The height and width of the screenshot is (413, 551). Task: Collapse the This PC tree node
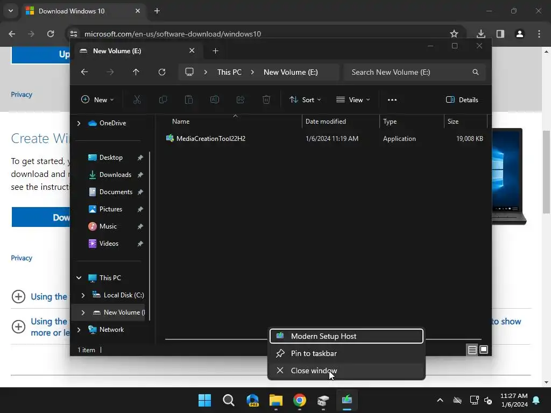(79, 278)
